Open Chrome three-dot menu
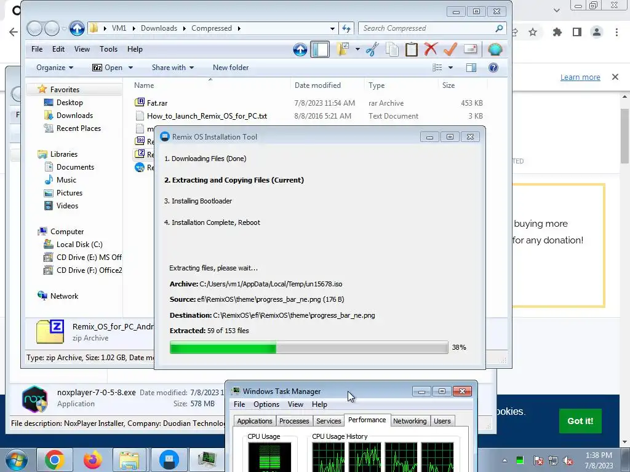Viewport: 630px width, 472px height. click(x=616, y=32)
